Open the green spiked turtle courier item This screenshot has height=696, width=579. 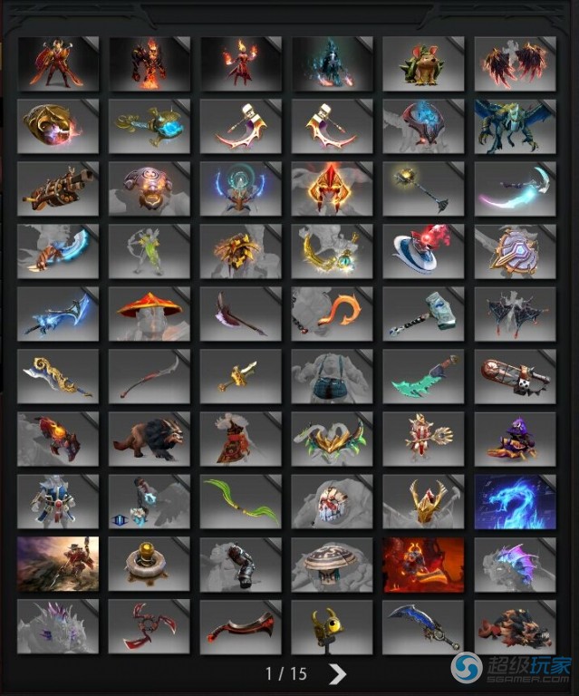click(x=423, y=64)
